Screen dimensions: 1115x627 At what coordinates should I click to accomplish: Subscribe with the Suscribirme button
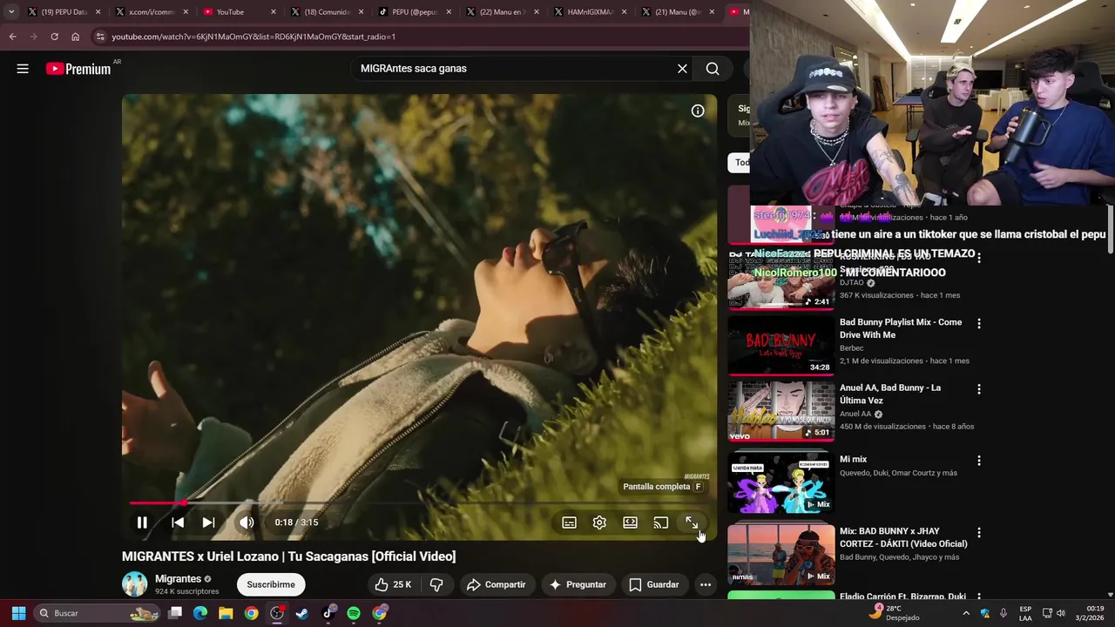271,584
